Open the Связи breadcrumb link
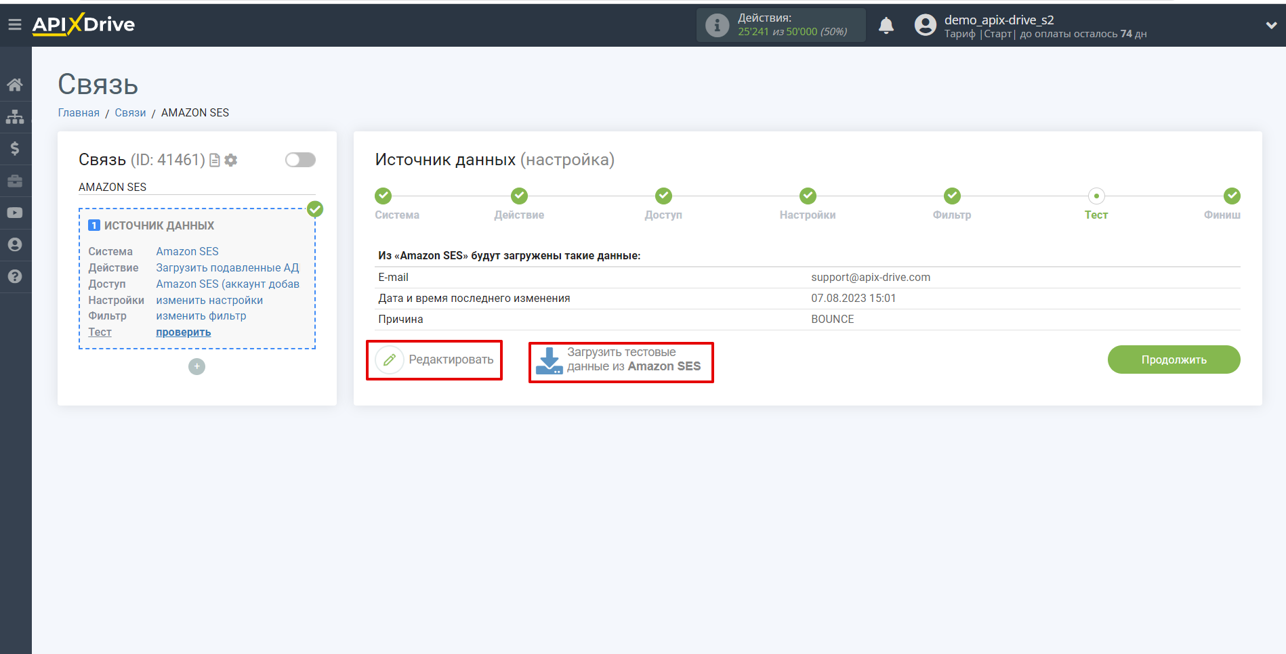Viewport: 1286px width, 654px height. point(130,112)
